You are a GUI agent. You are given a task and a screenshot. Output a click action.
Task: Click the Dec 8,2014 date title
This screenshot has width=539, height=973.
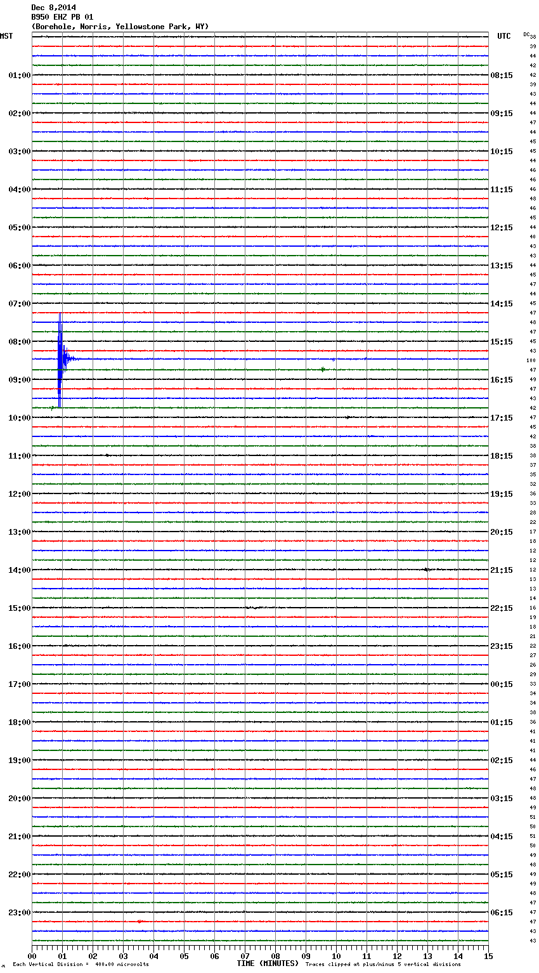click(53, 8)
